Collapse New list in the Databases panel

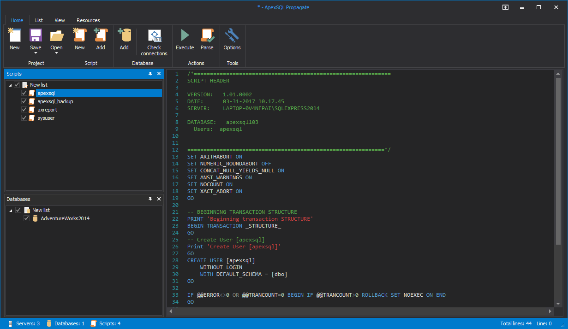pos(10,210)
